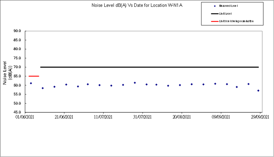The image size is (274, 157).
Task: Select the 31/07/2021 date label
Action: click(x=142, y=117)
